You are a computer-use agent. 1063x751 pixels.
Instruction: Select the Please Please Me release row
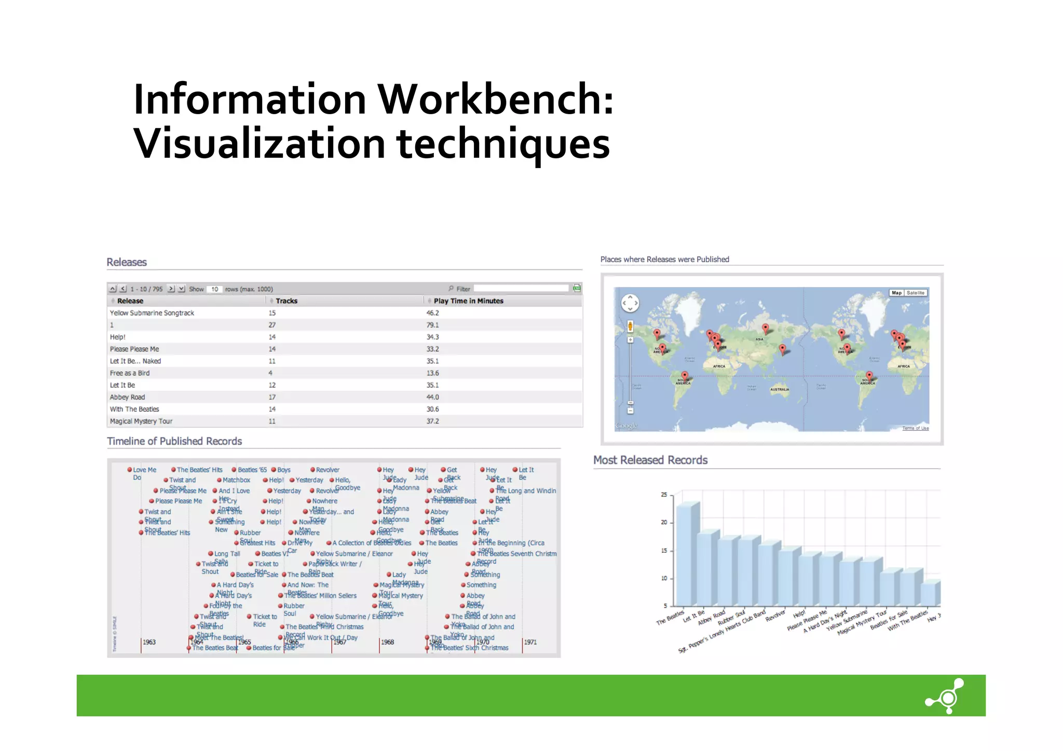[345, 349]
